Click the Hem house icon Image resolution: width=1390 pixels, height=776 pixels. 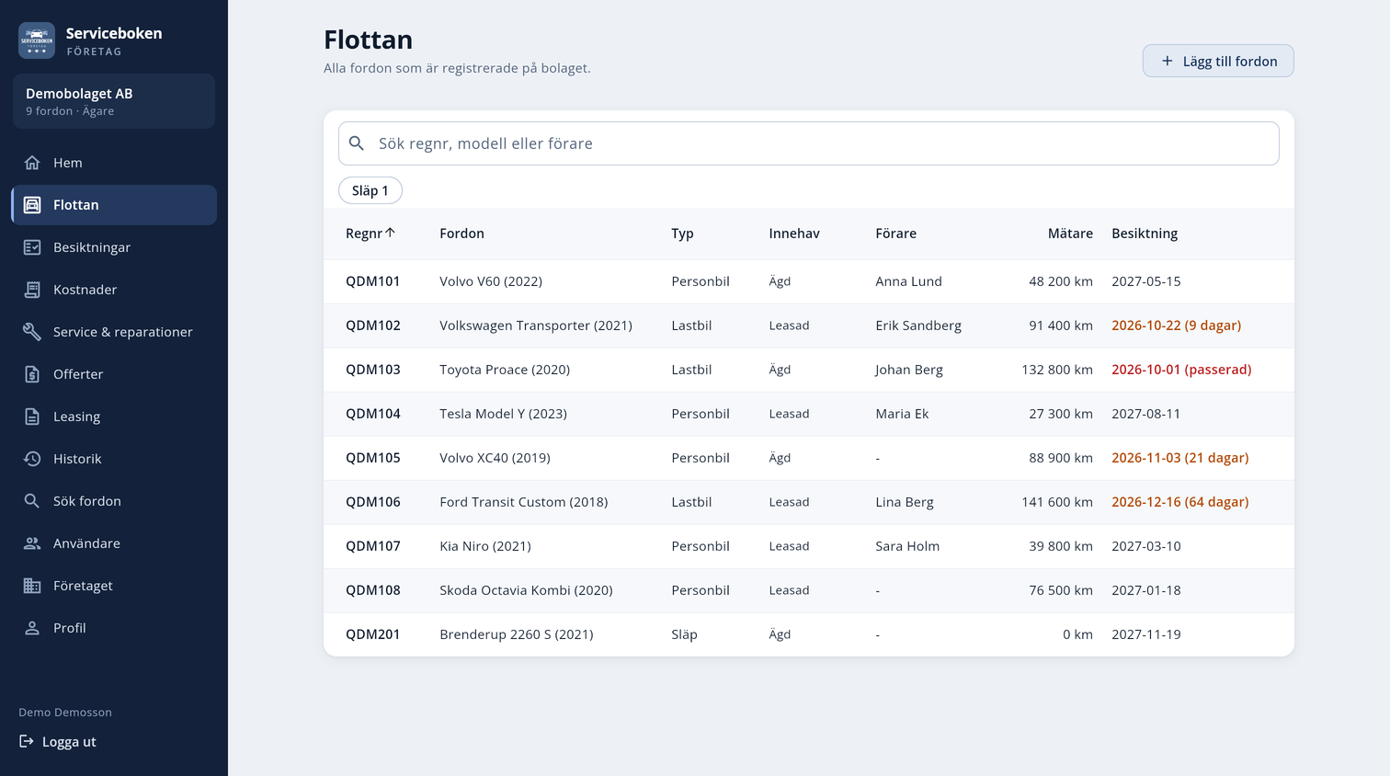pos(32,163)
